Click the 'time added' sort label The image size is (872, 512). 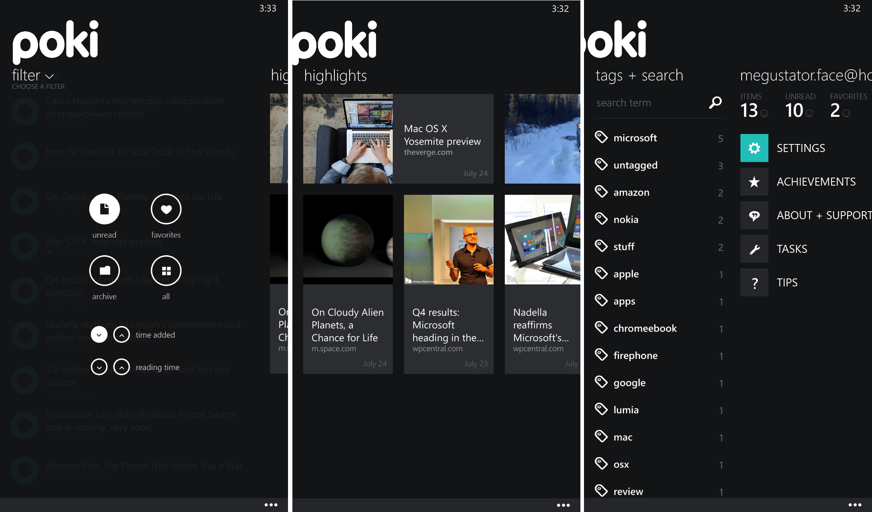click(x=155, y=335)
